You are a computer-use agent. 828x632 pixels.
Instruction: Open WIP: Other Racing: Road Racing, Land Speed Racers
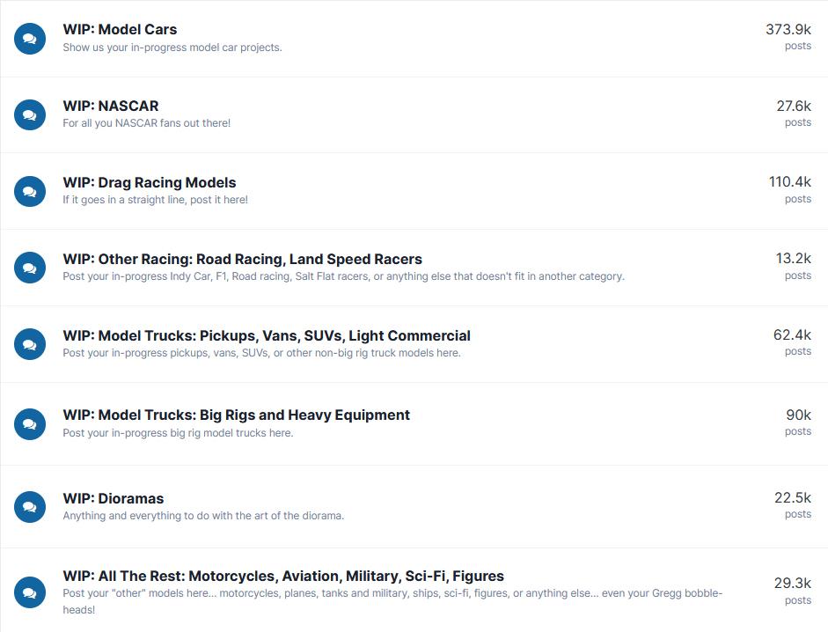click(242, 259)
